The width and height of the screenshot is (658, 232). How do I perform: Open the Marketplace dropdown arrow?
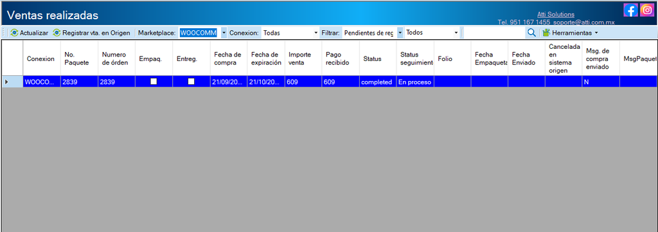(224, 33)
